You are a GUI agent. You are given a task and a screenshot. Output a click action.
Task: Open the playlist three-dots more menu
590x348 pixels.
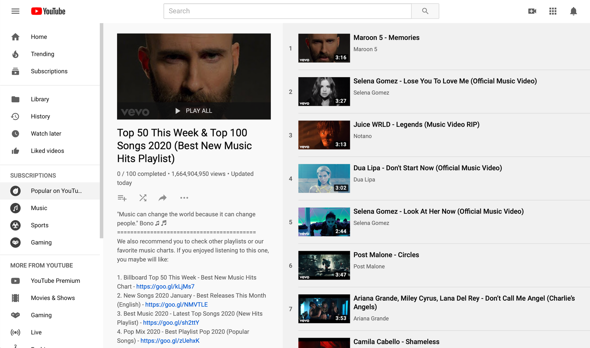(x=184, y=198)
